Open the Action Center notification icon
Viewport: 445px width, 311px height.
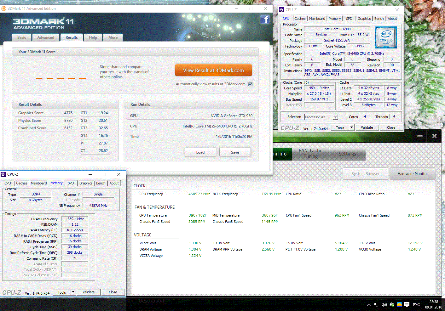coord(407,305)
